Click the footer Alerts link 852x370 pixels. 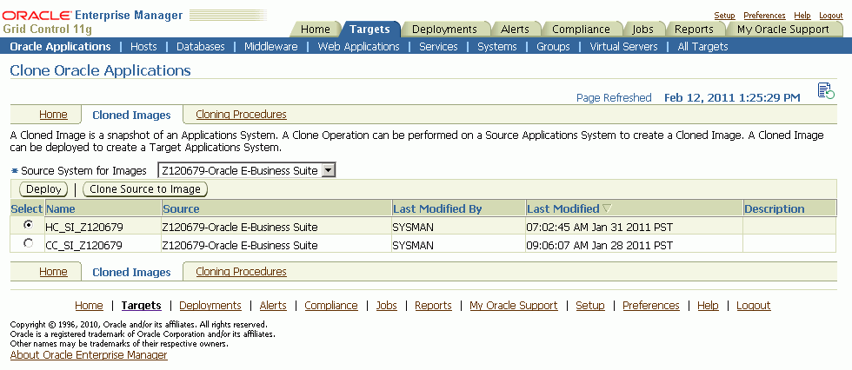[x=273, y=306]
